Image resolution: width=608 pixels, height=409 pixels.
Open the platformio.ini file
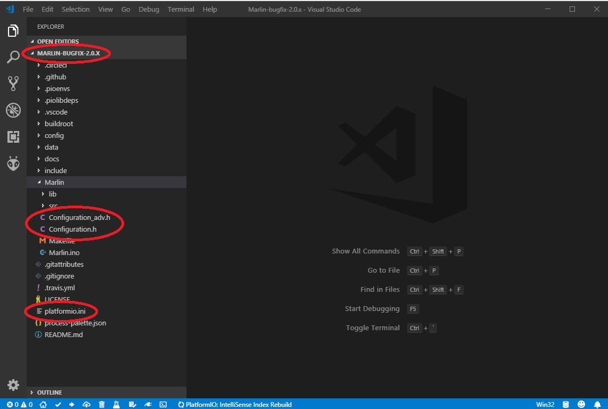click(107, 312)
